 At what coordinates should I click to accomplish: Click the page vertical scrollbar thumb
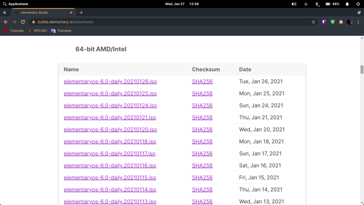tap(362, 70)
